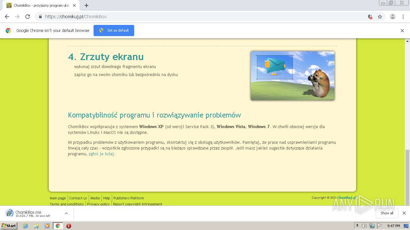
Task: Open the Media footer link
Action: 95,198
